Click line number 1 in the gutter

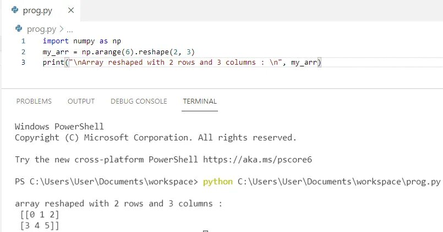23,41
